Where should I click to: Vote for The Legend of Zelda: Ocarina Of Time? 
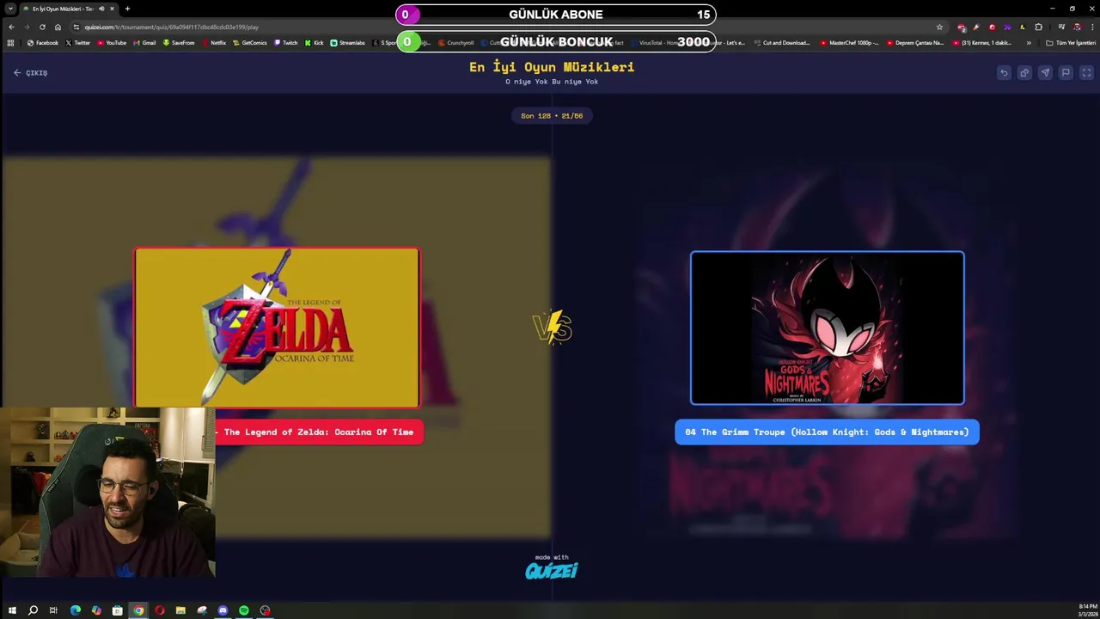(x=319, y=432)
